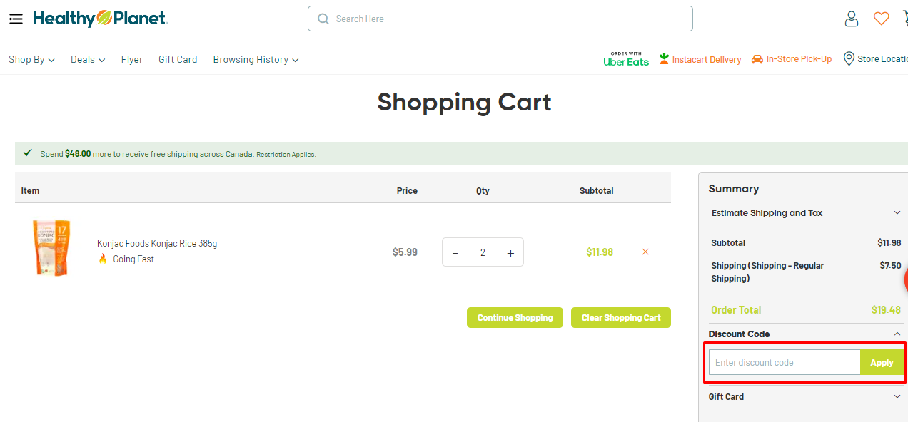The width and height of the screenshot is (908, 422).
Task: Open the Store Locator pin icon
Action: [x=849, y=58]
